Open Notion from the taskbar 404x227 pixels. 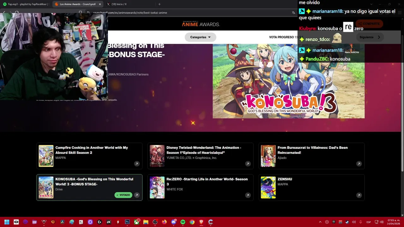point(81,222)
